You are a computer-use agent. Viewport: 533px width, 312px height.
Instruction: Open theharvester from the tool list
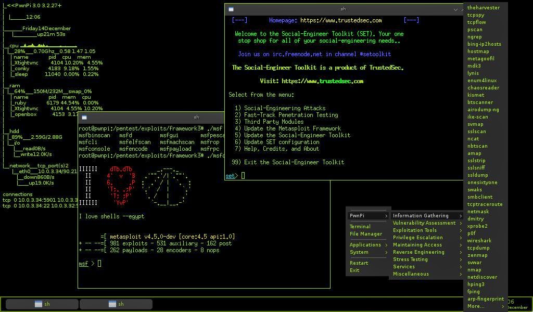click(x=484, y=7)
